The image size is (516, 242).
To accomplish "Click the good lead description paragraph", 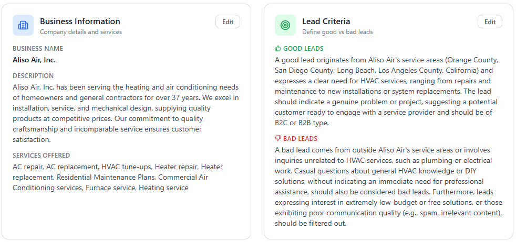I will click(x=386, y=91).
